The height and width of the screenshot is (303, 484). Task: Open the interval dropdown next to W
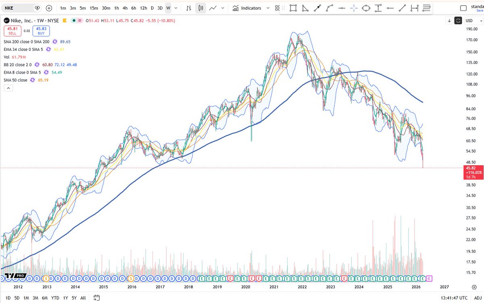click(x=175, y=8)
